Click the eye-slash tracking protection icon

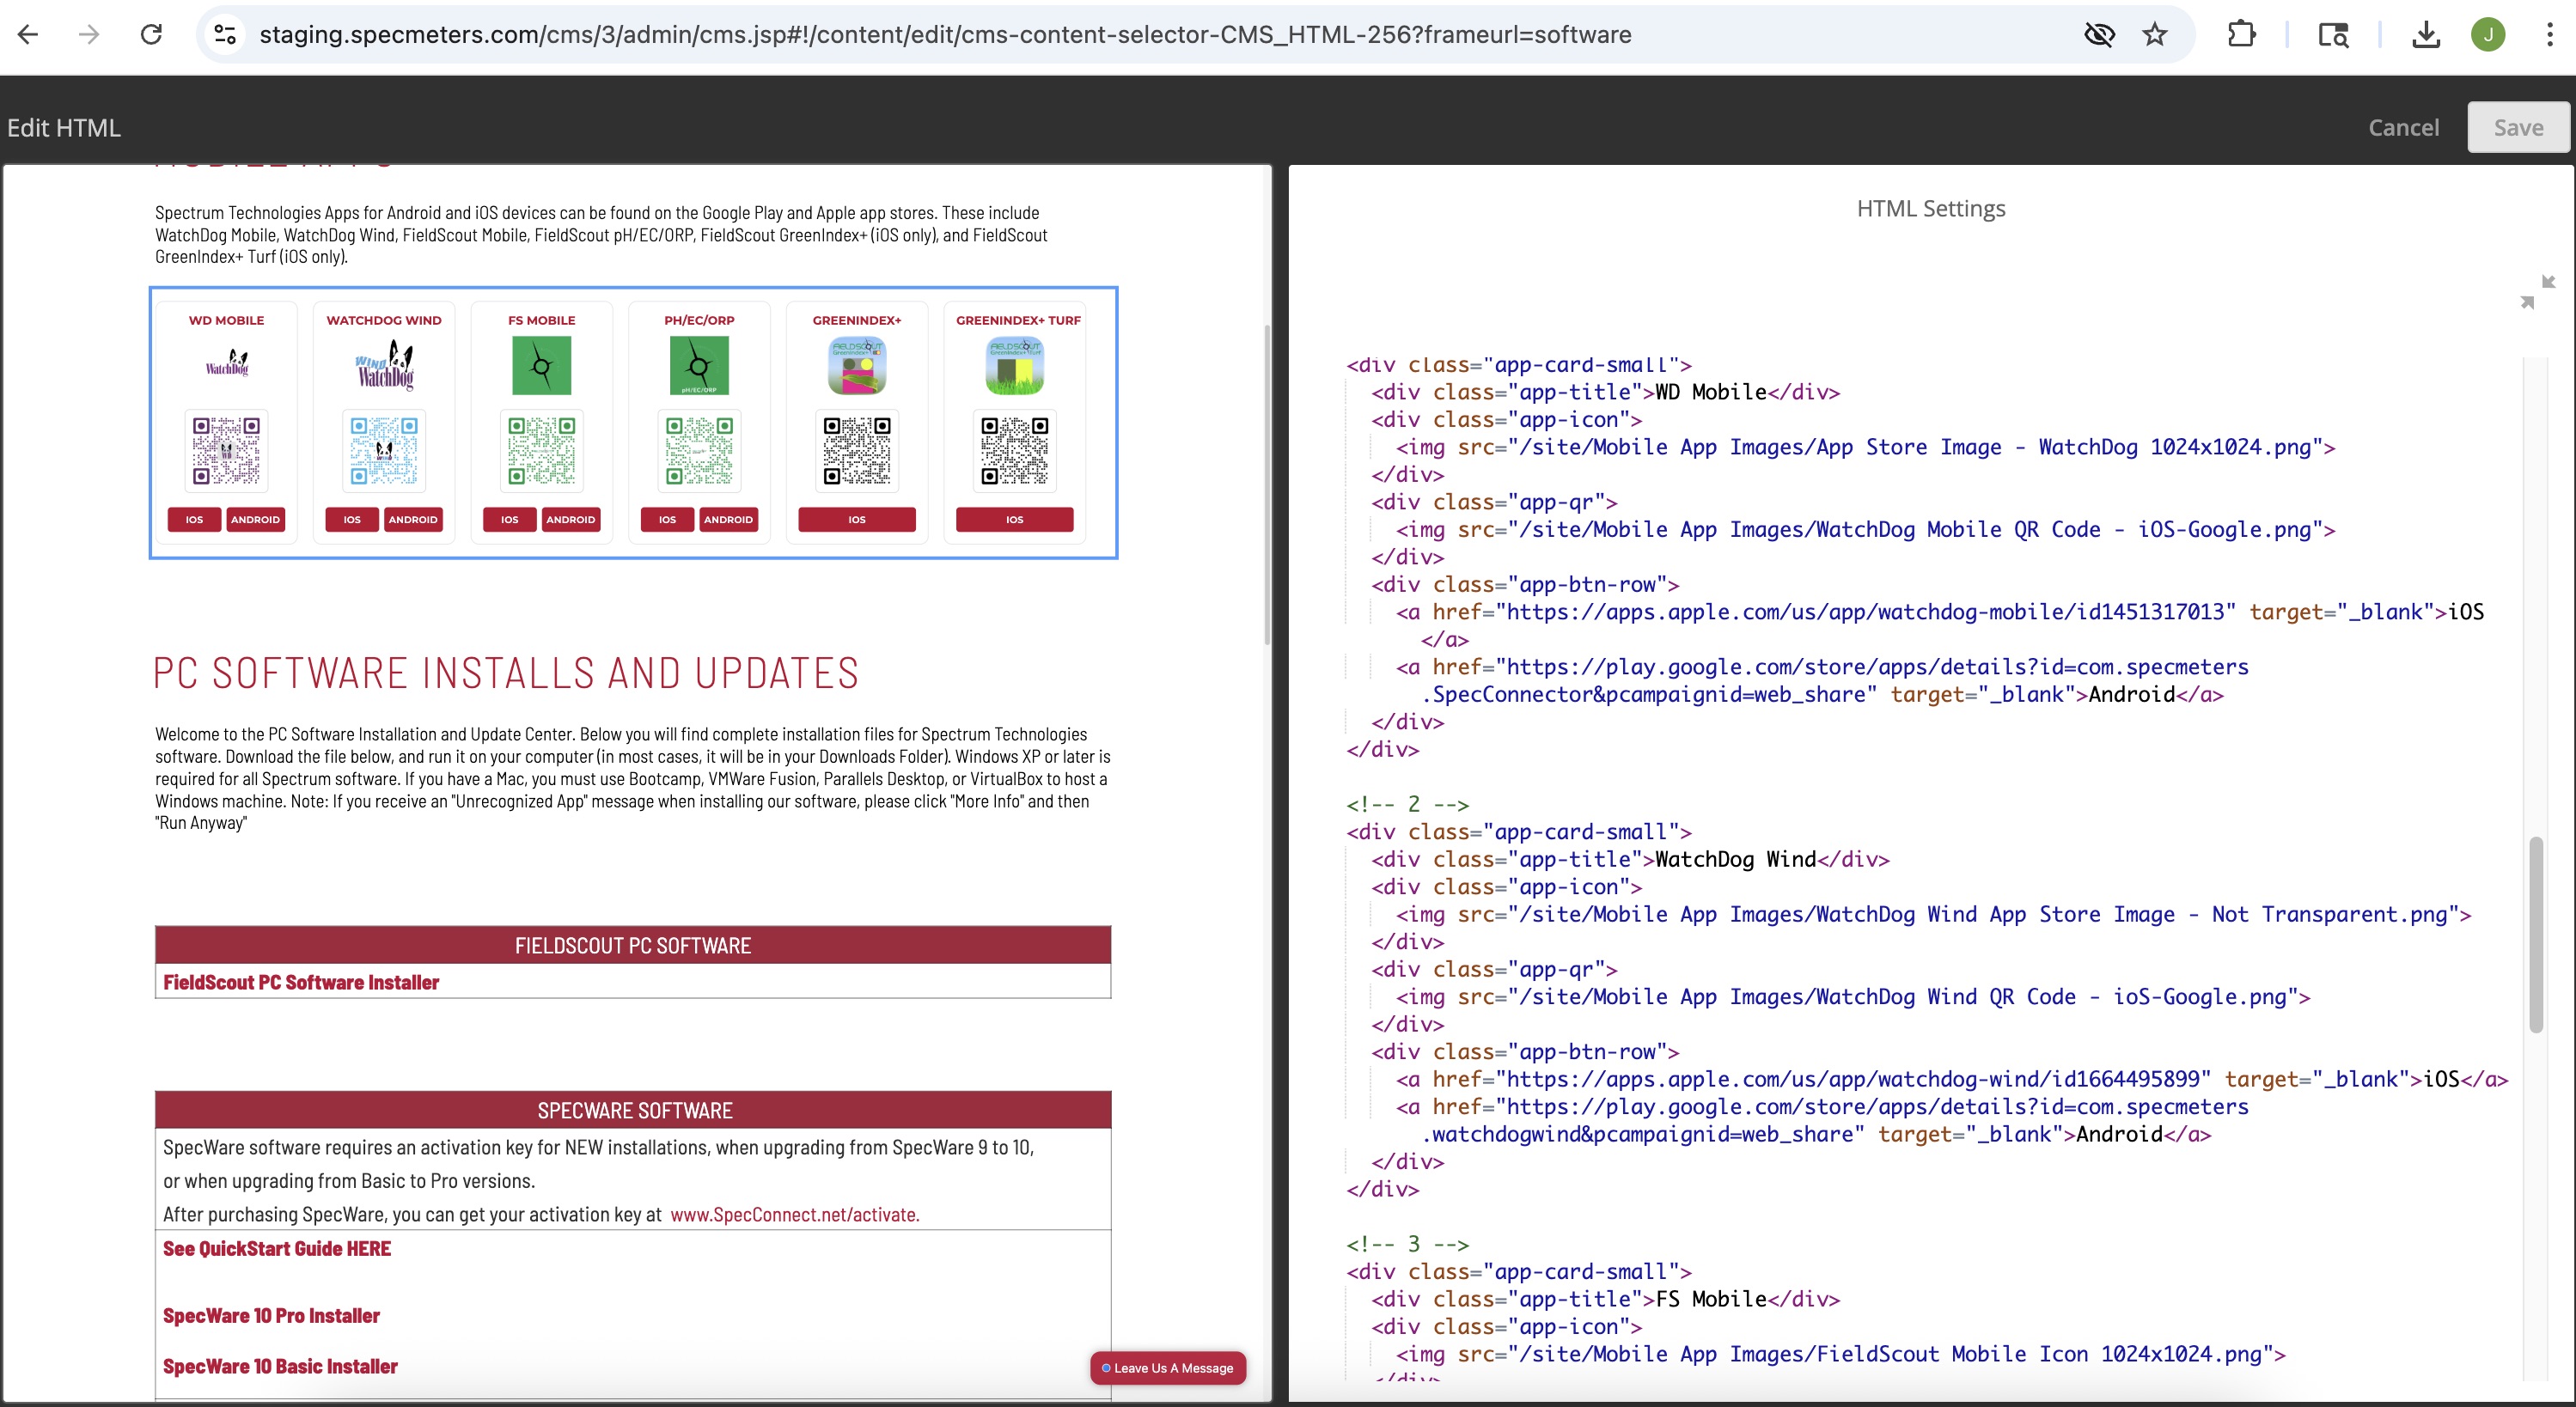click(2099, 34)
